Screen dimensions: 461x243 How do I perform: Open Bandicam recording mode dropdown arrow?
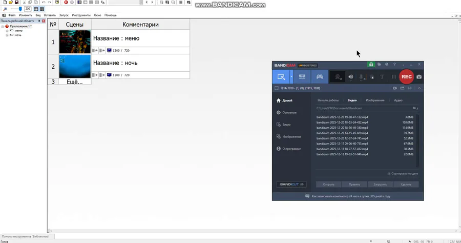[x=291, y=77]
